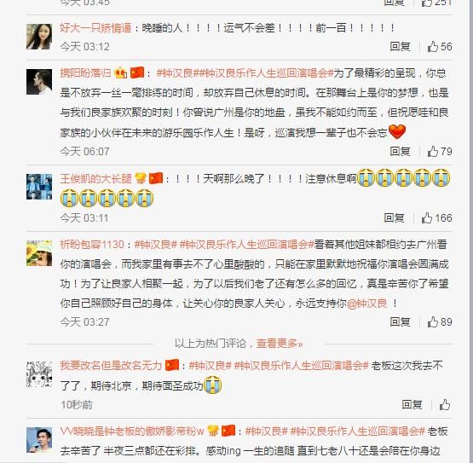The width and height of the screenshot is (473, 463).
Task: Reply to the comment posted 今天 06:07
Action: point(400,151)
